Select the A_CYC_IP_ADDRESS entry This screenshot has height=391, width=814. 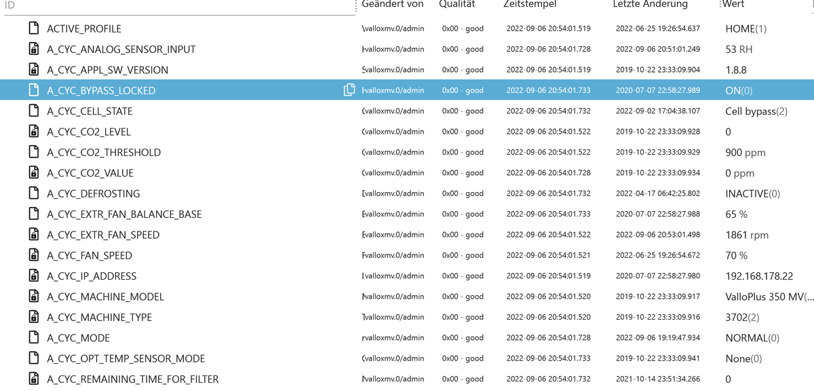[x=92, y=276]
